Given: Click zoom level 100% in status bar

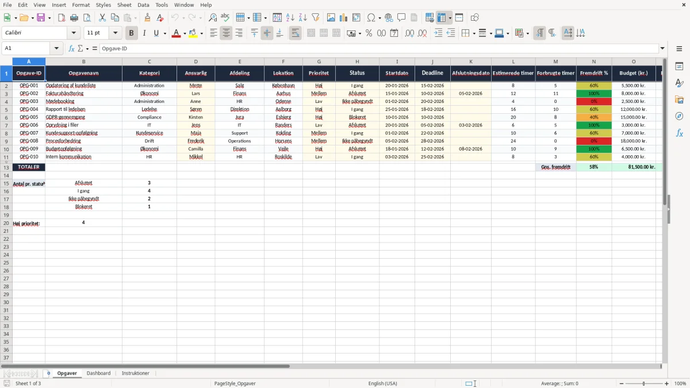Looking at the screenshot, I should 680,383.
